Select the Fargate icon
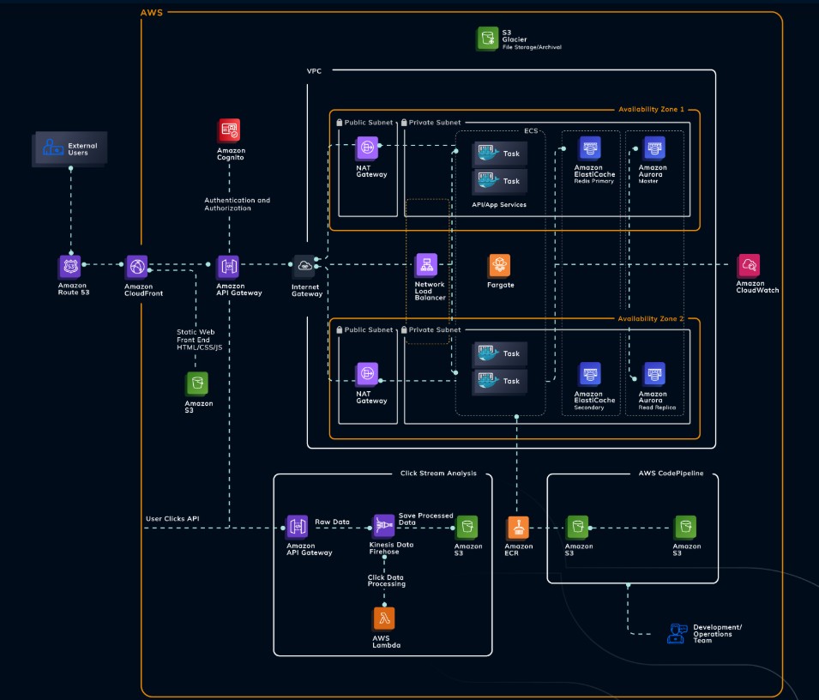Image resolution: width=819 pixels, height=700 pixels. [500, 265]
